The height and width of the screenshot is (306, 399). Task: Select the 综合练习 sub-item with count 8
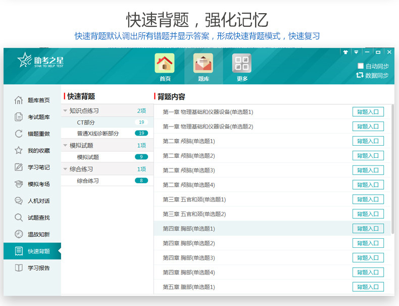point(108,181)
